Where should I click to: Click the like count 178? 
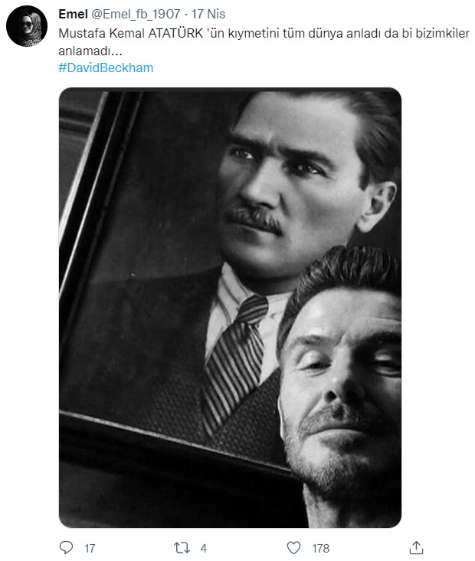(x=319, y=548)
